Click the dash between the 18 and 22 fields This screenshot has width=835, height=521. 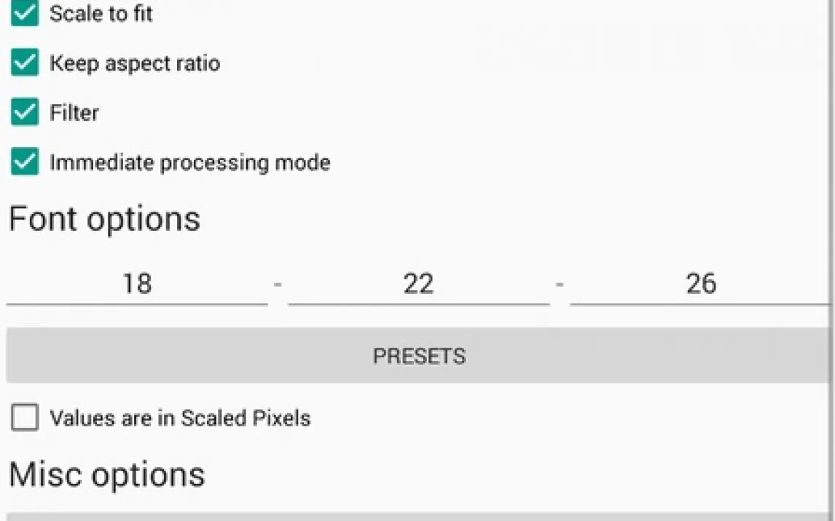pos(278,285)
